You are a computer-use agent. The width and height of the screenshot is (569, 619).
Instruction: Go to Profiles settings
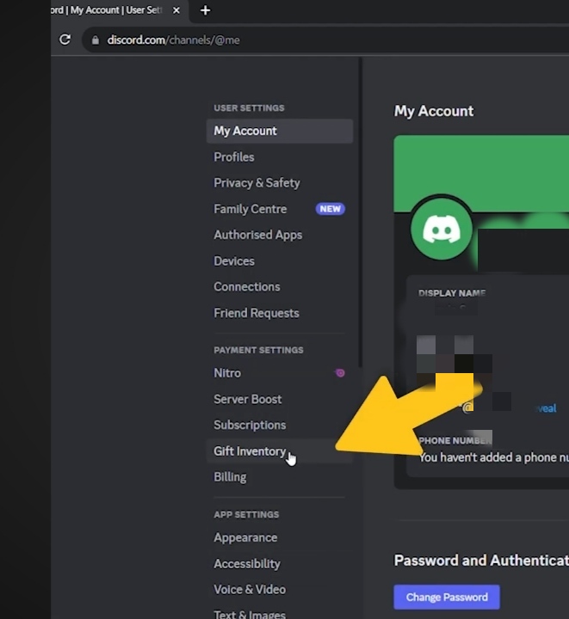(280, 157)
